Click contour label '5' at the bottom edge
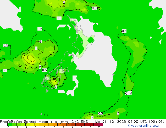This screenshot has width=166, height=128. click(x=92, y=118)
